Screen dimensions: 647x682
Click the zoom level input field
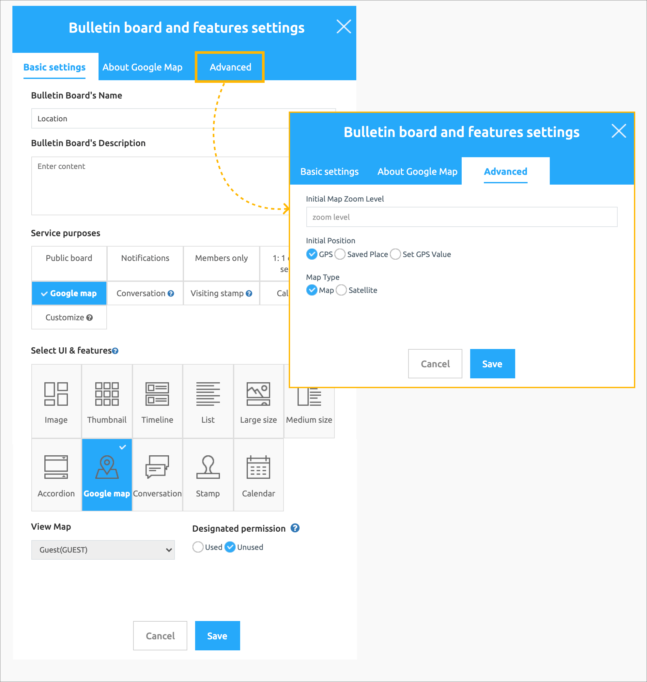click(461, 217)
